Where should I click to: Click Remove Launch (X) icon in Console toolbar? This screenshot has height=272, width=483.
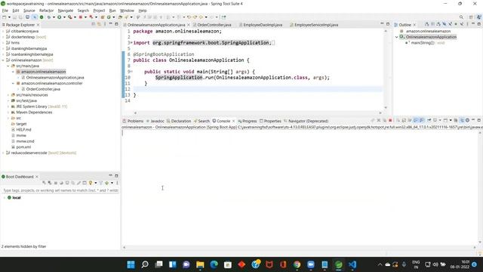379,120
